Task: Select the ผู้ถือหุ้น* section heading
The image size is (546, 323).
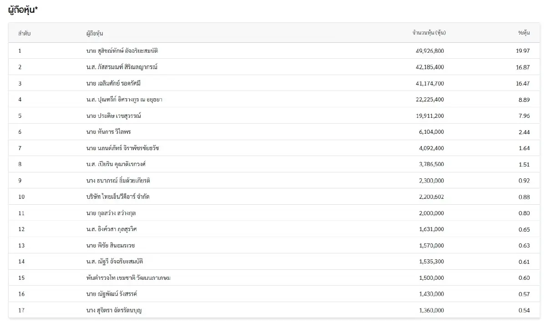Action: pyautogui.click(x=23, y=10)
